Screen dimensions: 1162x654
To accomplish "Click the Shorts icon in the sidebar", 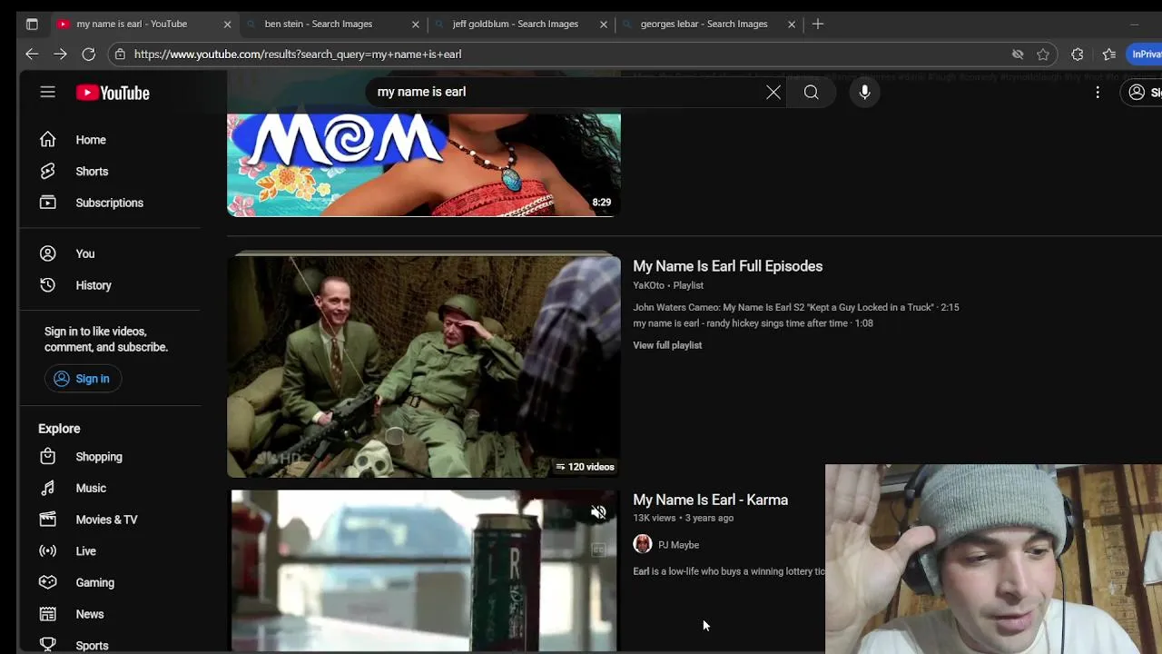I will [x=48, y=171].
